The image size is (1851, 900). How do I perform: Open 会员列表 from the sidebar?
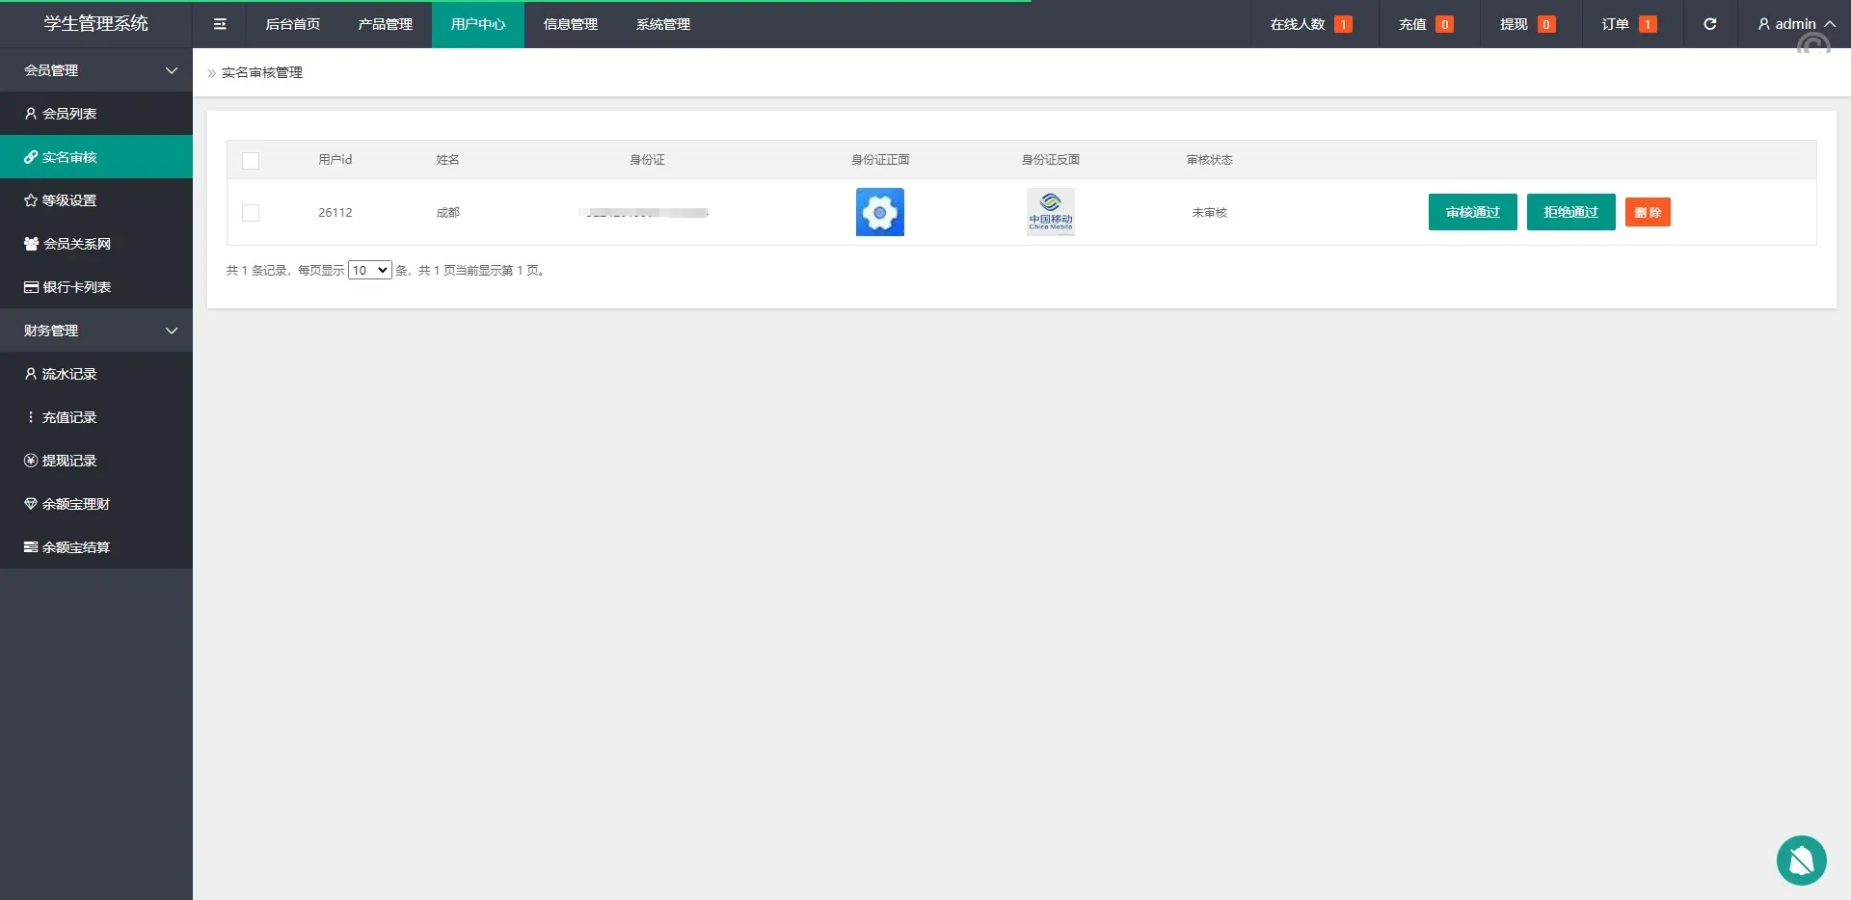pyautogui.click(x=69, y=114)
